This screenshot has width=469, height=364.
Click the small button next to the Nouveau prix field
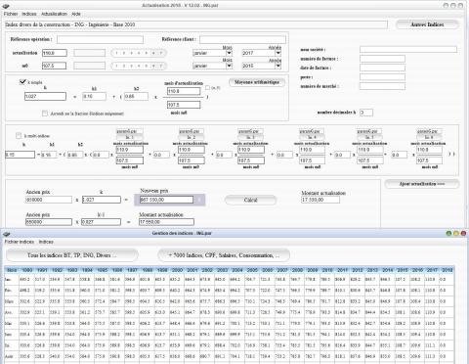(x=199, y=200)
